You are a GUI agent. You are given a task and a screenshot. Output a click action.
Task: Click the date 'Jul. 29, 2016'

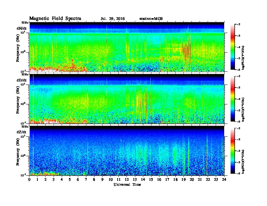113,19
